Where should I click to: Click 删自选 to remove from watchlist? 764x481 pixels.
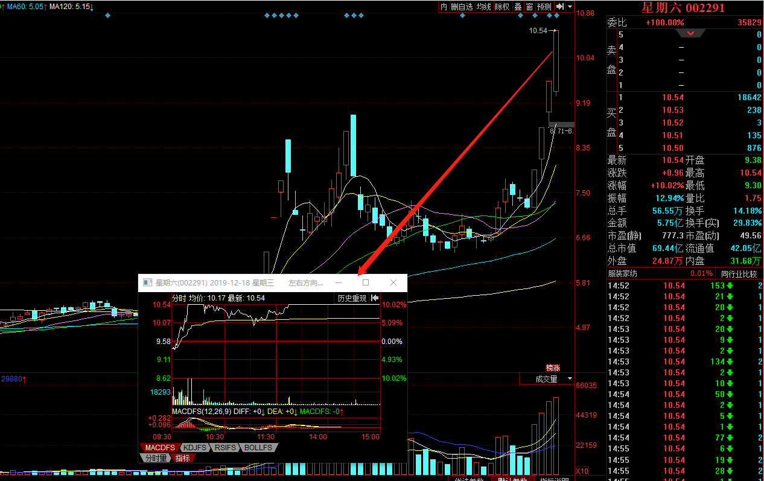pyautogui.click(x=462, y=7)
